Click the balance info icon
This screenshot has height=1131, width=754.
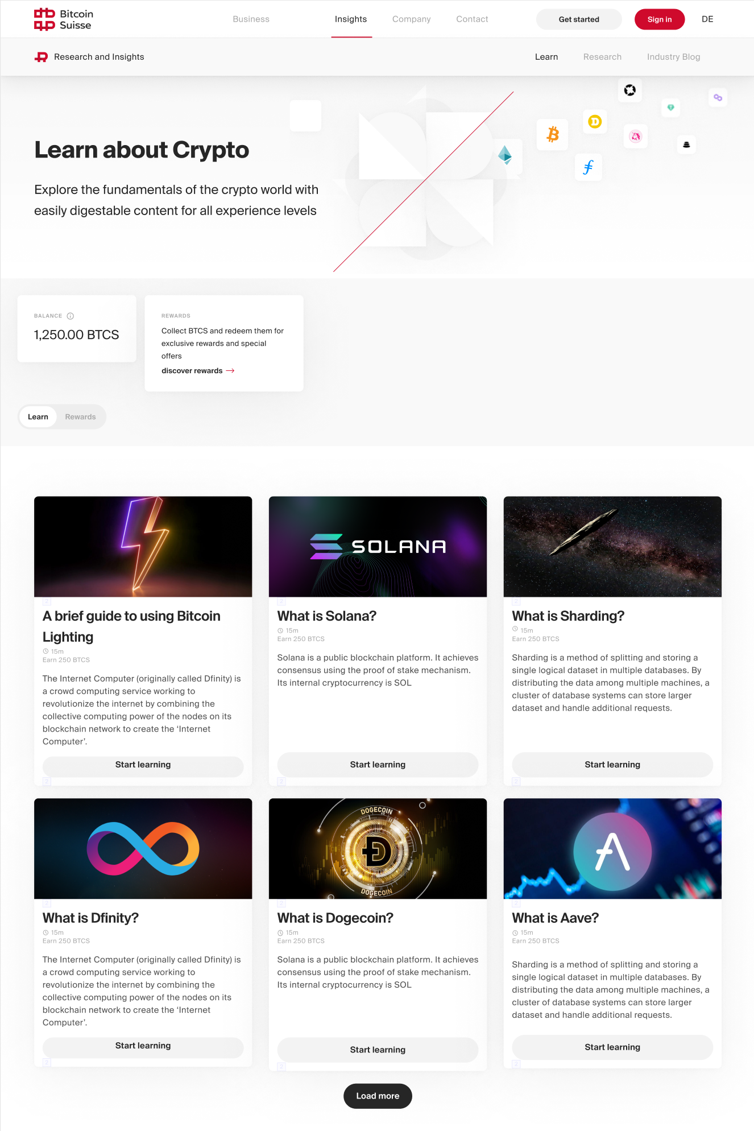(x=71, y=316)
